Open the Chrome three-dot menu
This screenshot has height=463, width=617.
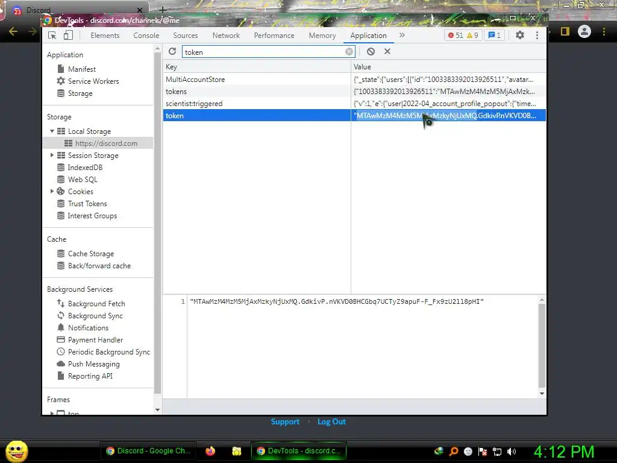604,31
